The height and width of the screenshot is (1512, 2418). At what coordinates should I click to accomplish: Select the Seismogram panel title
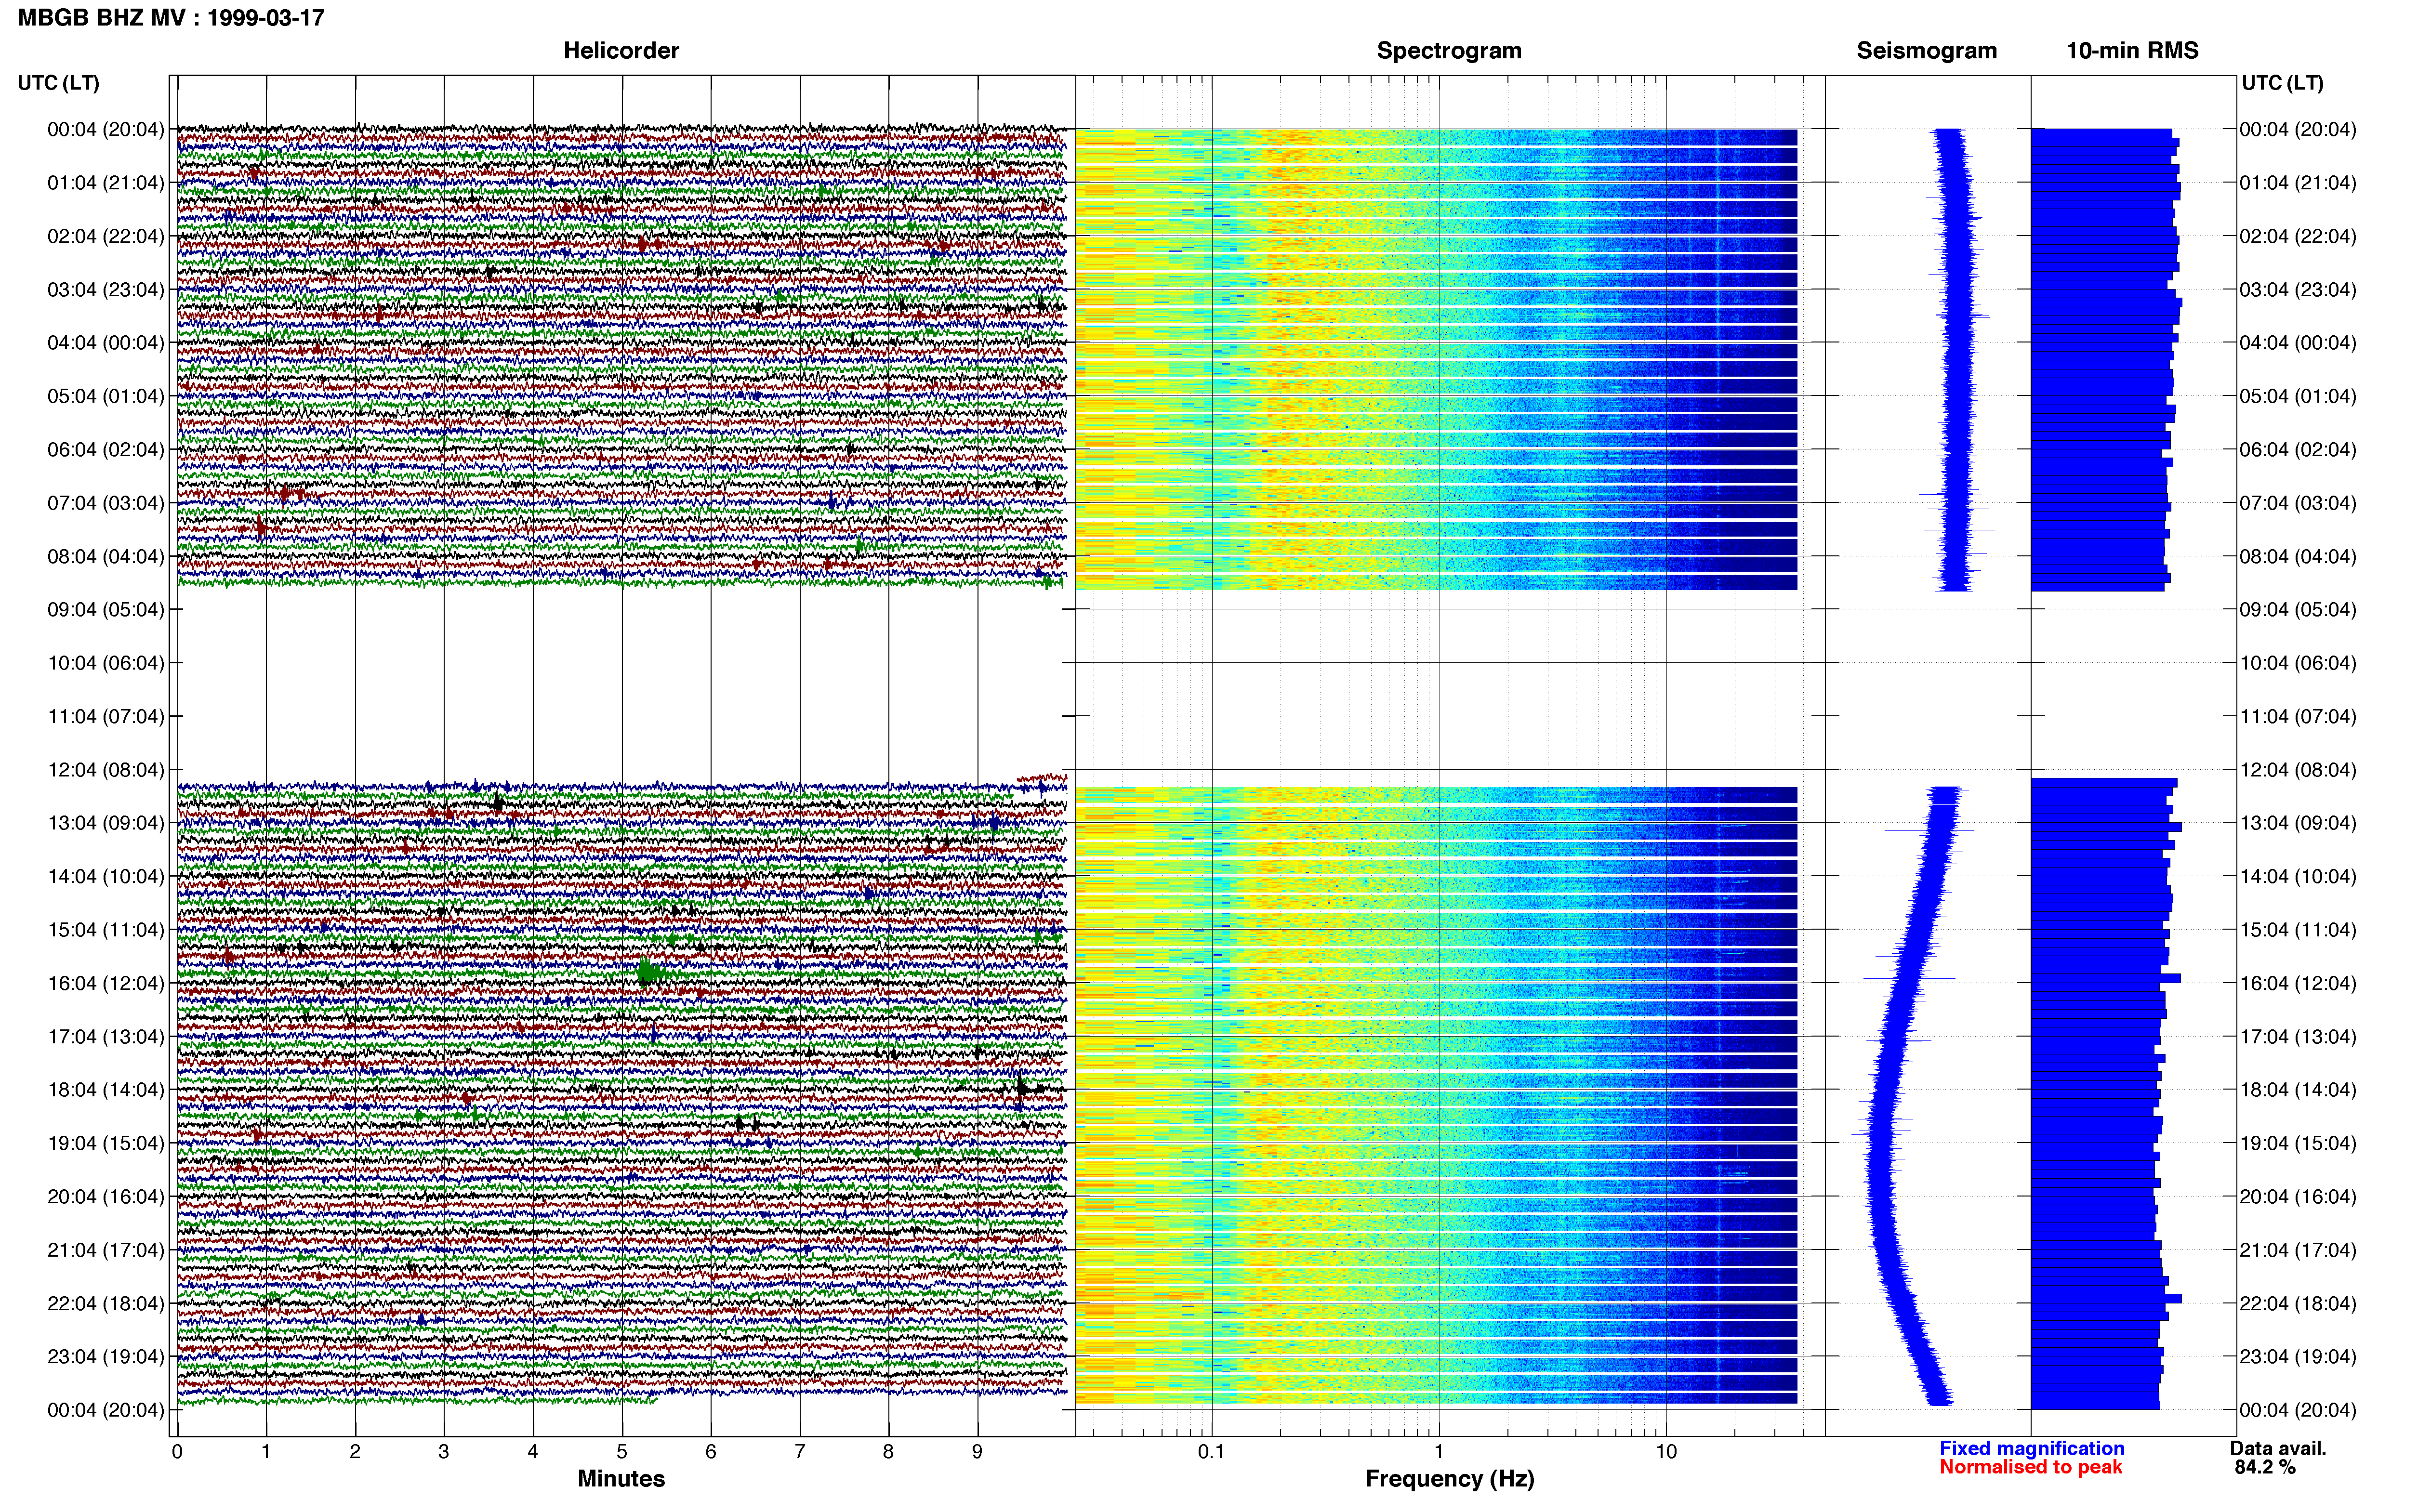[1926, 51]
